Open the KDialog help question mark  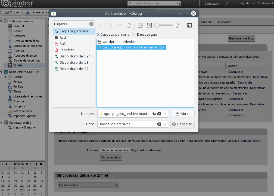coord(174,13)
